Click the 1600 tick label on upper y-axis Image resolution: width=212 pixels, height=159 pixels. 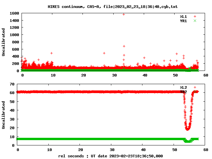pyautogui.click(x=14, y=13)
